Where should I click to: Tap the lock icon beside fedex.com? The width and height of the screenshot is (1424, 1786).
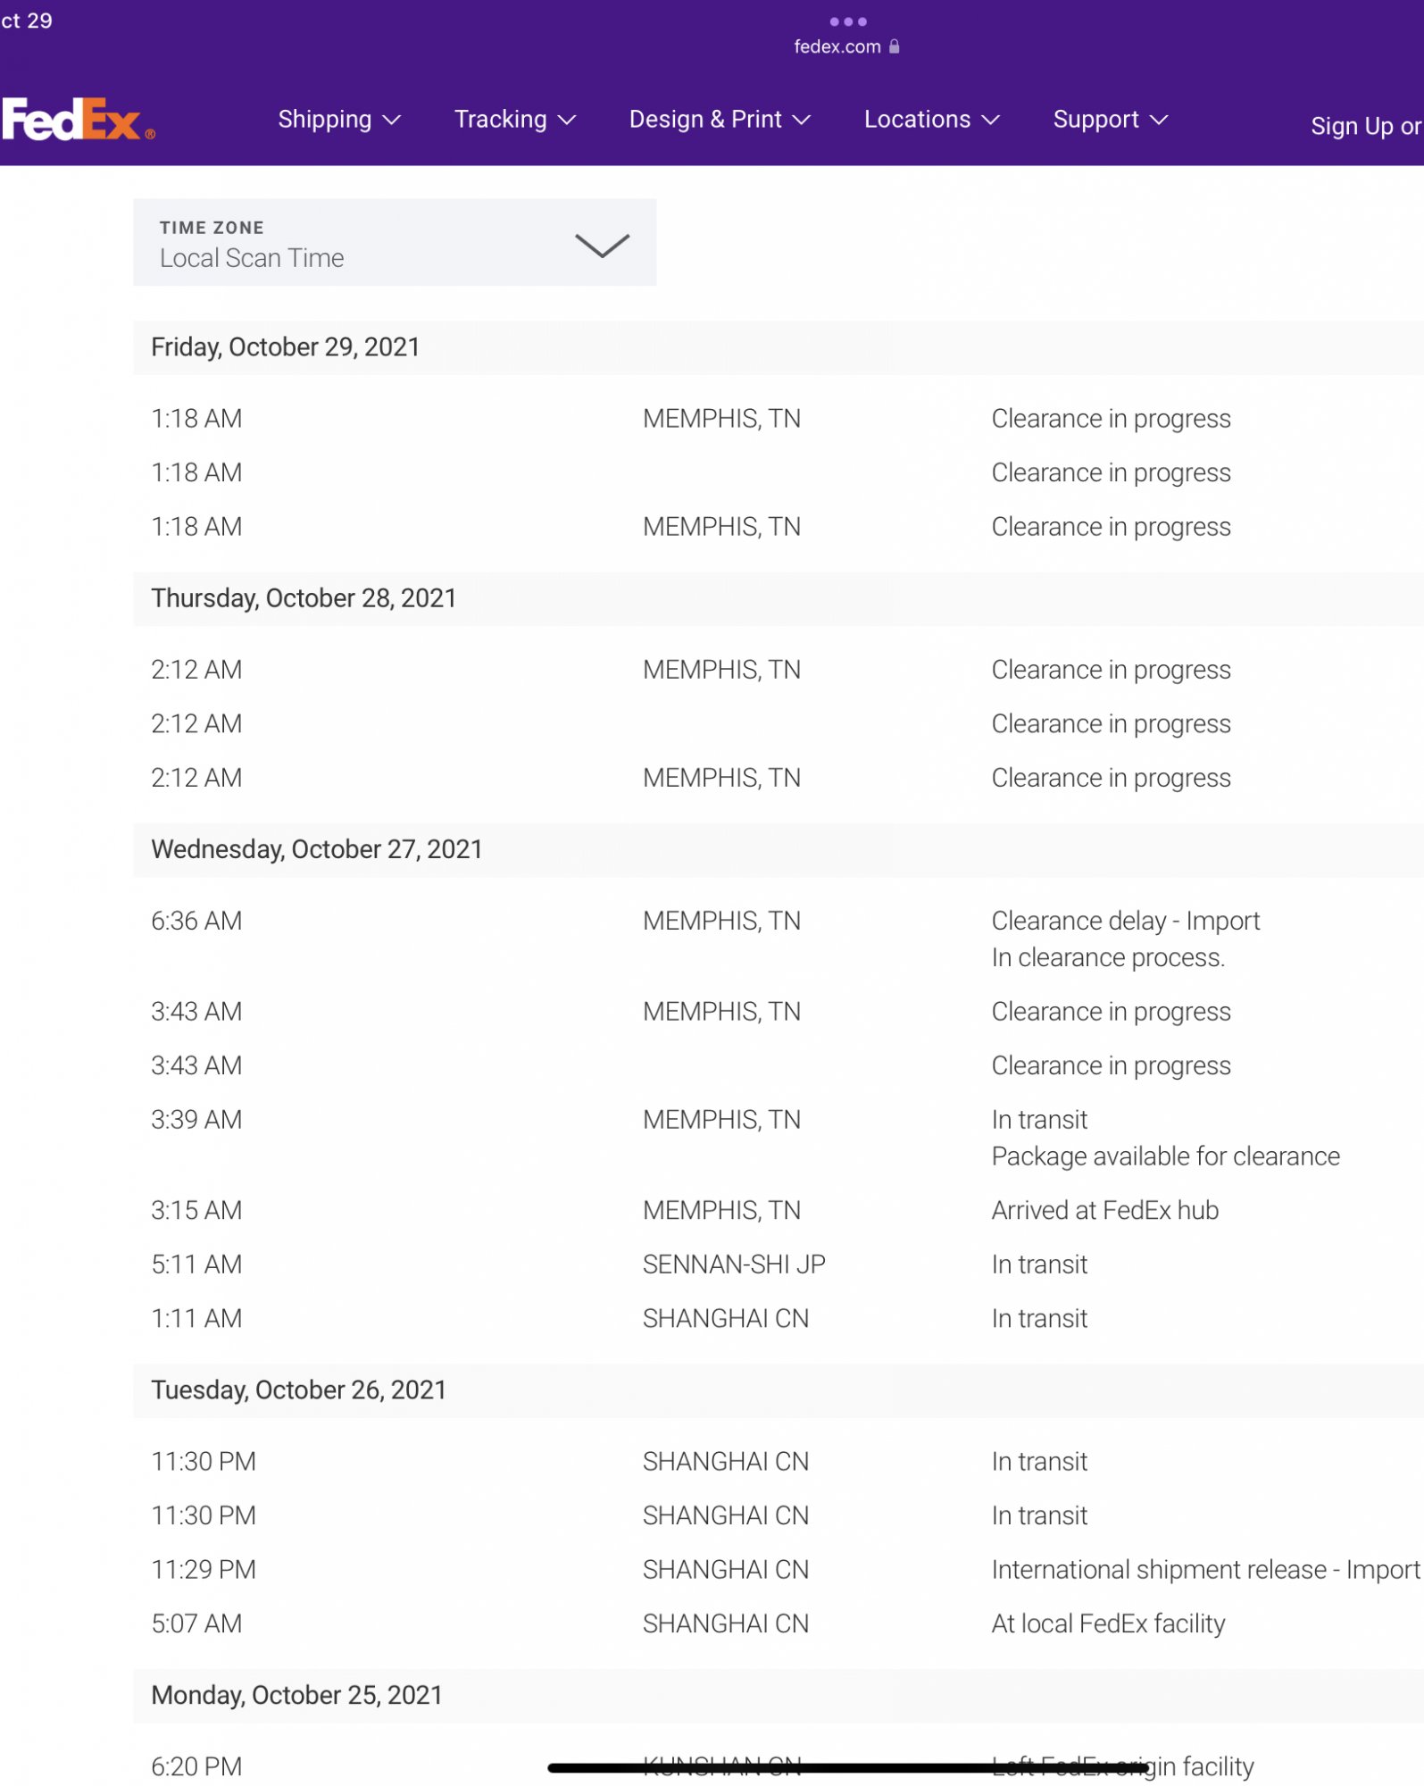pyautogui.click(x=894, y=46)
